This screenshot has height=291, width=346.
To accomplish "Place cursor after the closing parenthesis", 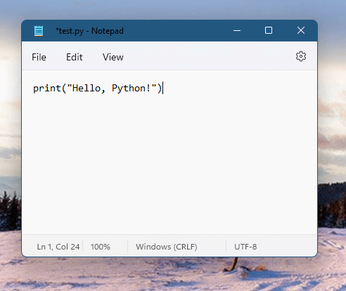I will (x=162, y=89).
